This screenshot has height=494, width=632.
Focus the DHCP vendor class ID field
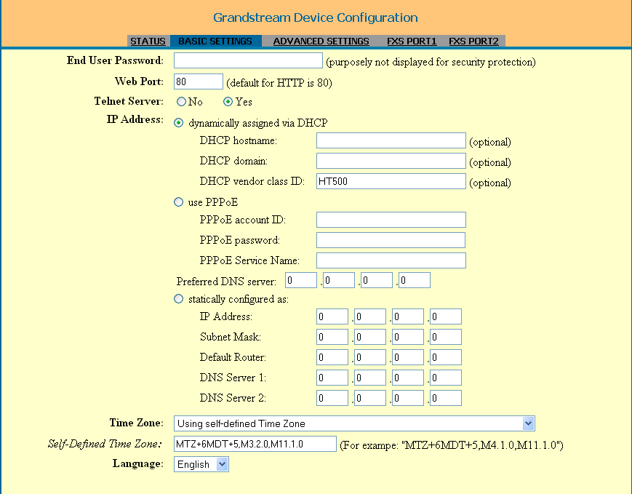coord(391,181)
